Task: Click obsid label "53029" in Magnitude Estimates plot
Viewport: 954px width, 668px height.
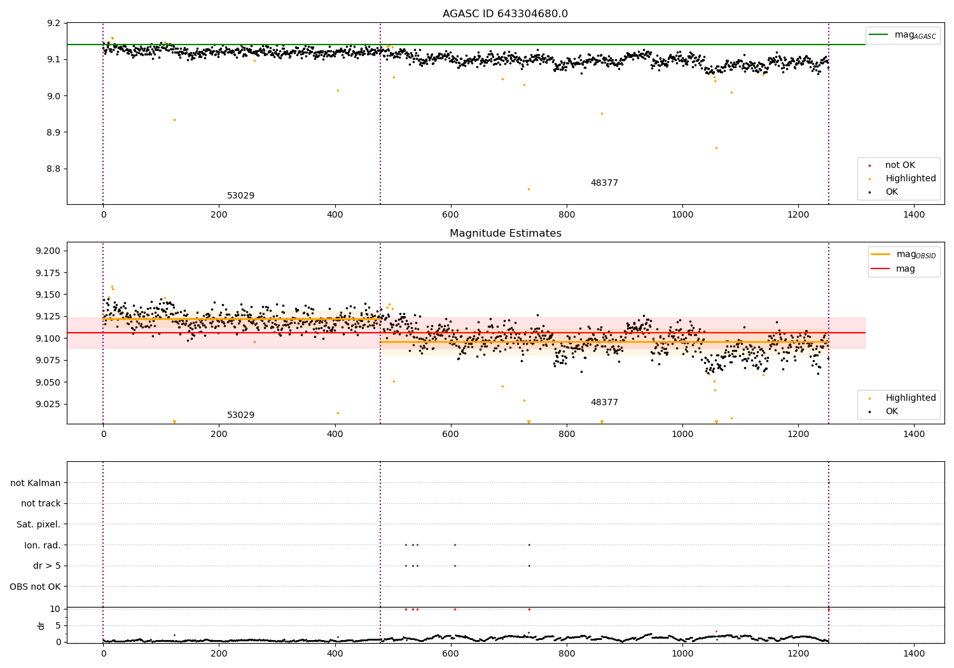Action: click(240, 415)
